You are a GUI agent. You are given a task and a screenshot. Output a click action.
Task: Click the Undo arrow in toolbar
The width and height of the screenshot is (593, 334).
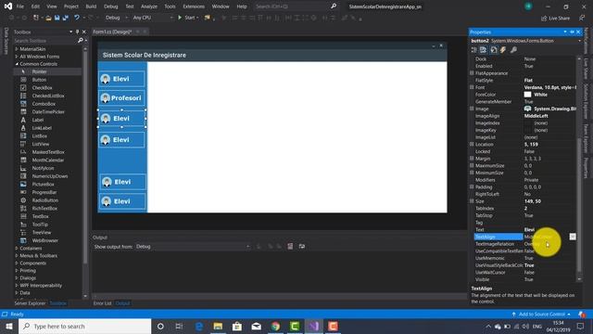(76, 18)
